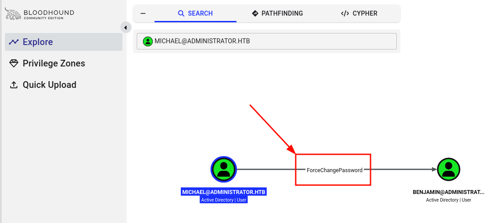This screenshot has height=223, width=497.
Task: Click the green user icon in search field
Action: 148,41
